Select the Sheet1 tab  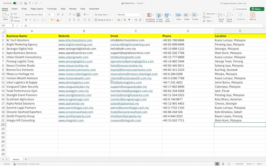(16, 159)
